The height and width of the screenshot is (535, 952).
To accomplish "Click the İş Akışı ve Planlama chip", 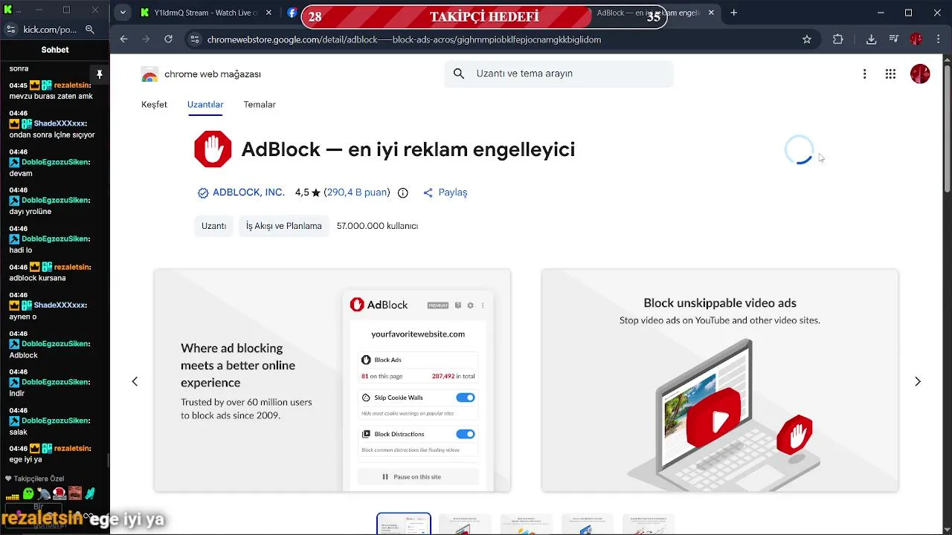I will click(284, 226).
